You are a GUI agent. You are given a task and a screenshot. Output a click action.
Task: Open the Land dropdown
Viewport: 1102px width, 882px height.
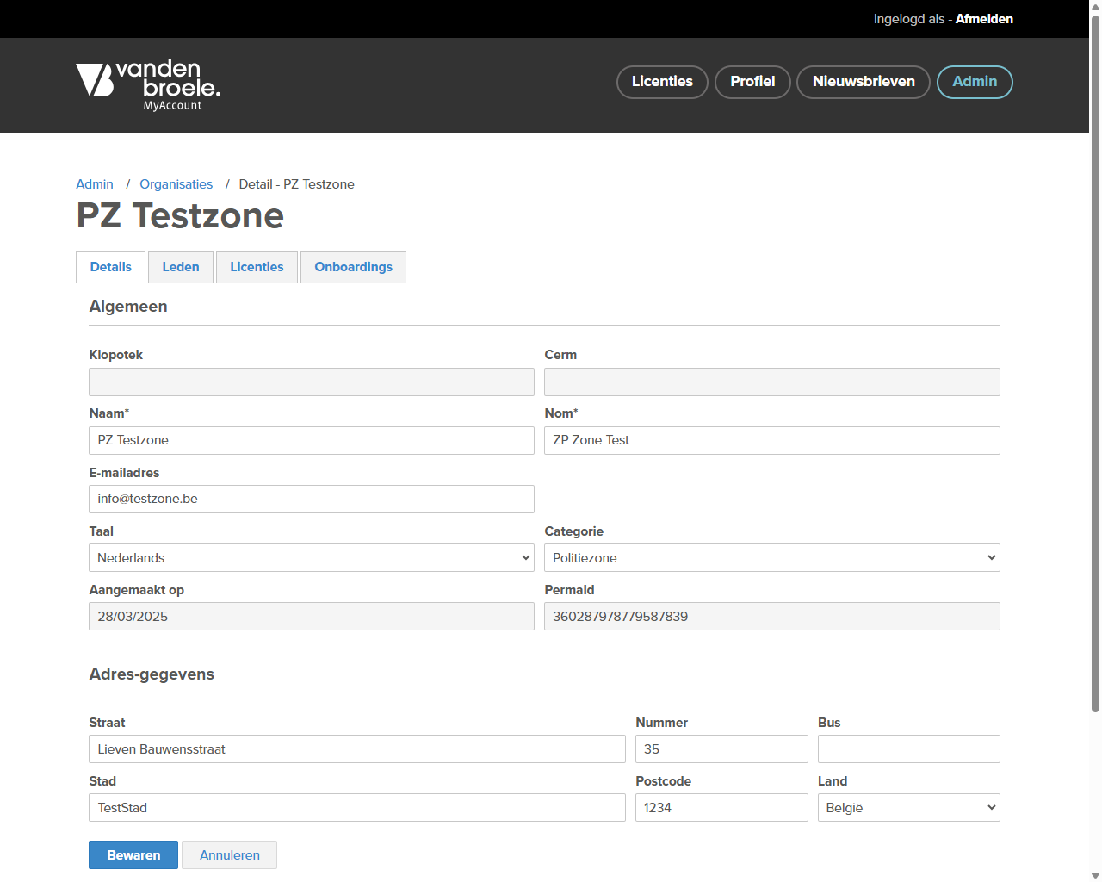pyautogui.click(x=909, y=807)
